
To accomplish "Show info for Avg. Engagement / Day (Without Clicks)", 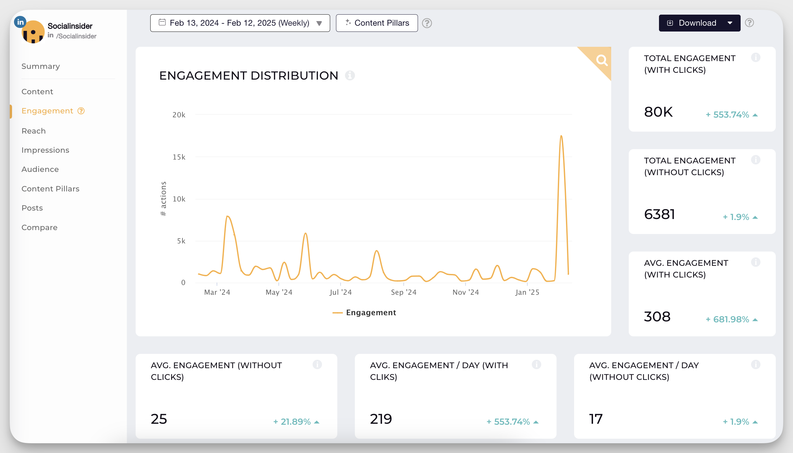I will pos(756,365).
